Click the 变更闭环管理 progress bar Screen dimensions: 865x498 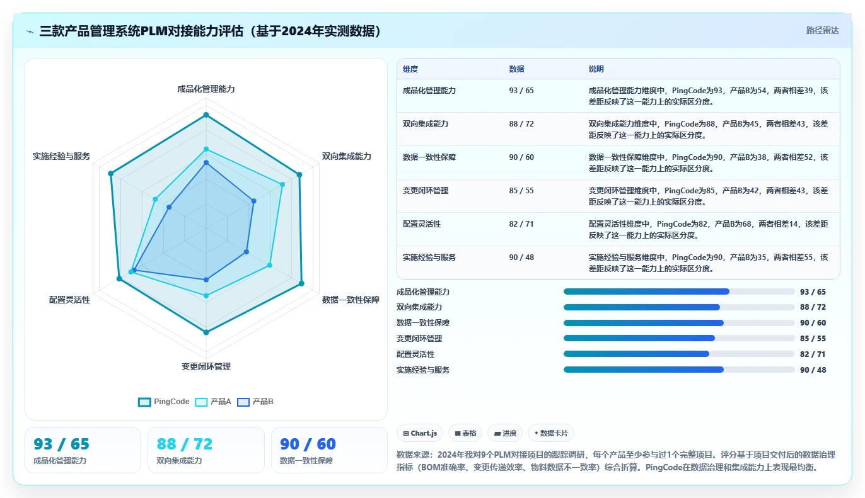point(679,338)
